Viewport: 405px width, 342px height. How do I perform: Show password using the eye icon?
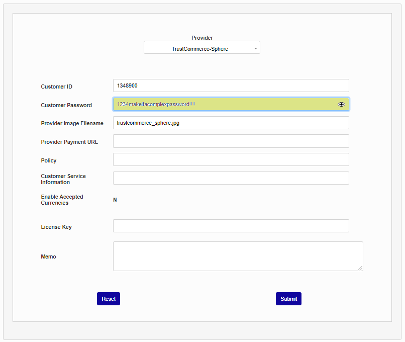(341, 105)
